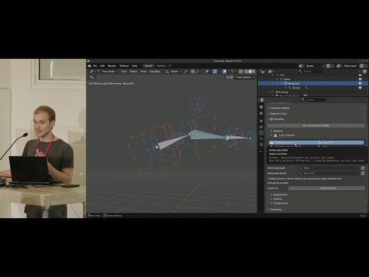Open the pivot point selector

point(186,72)
